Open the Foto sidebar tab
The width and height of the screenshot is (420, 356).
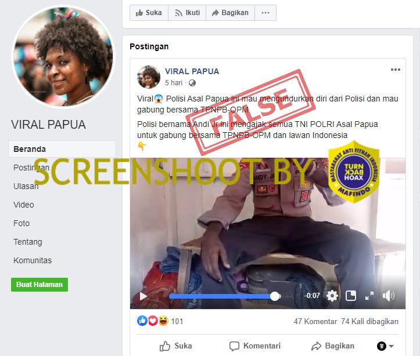(21, 223)
